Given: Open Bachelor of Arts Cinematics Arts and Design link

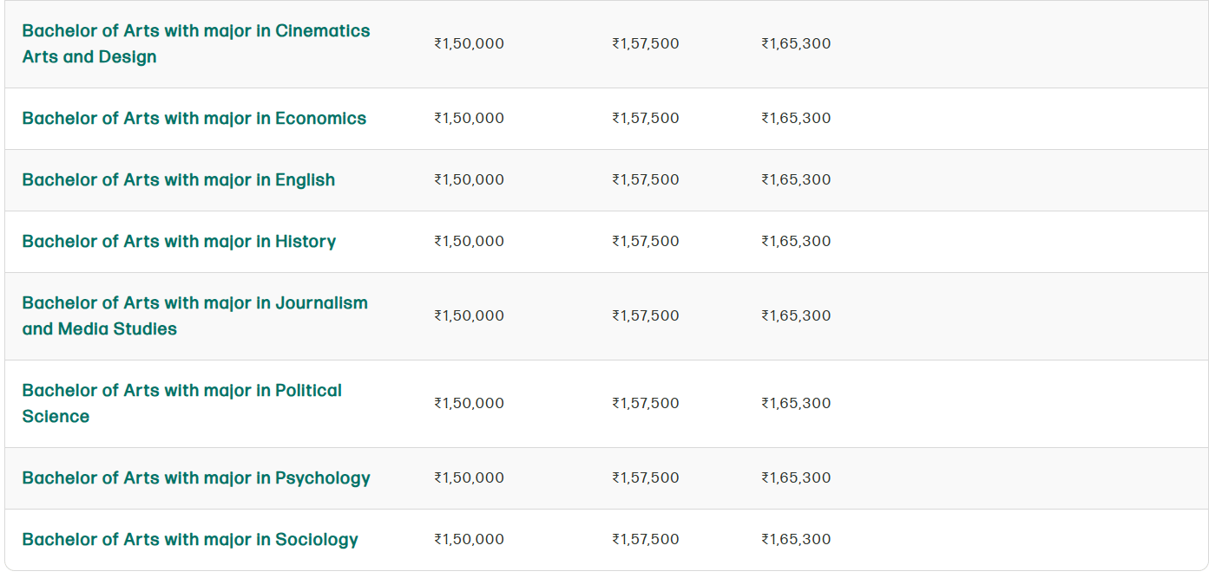Looking at the screenshot, I should tap(196, 43).
